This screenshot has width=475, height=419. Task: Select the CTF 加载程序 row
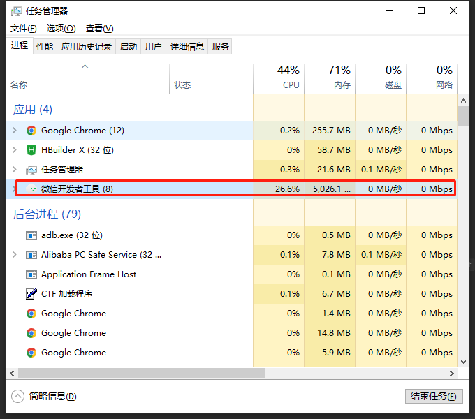[x=232, y=294]
